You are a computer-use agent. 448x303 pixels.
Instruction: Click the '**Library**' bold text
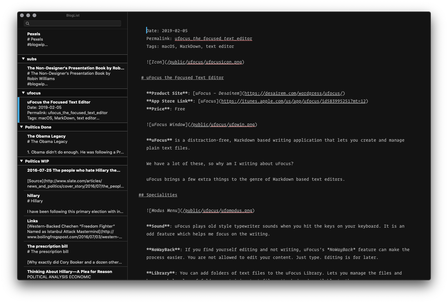click(160, 273)
